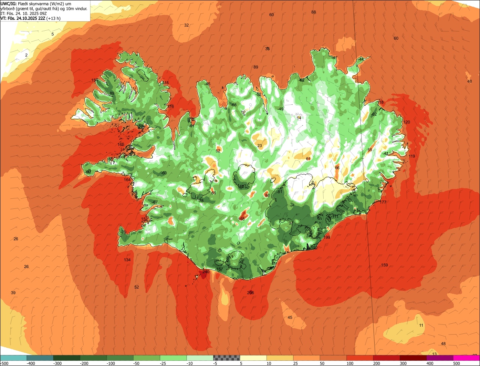Select the pale yellow swatch between 5 and 10
Viewport: 480px width, 366px height.
point(253,357)
